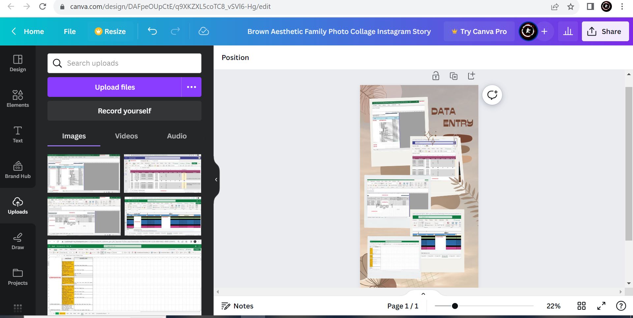Switch to the Images tab

click(x=74, y=136)
